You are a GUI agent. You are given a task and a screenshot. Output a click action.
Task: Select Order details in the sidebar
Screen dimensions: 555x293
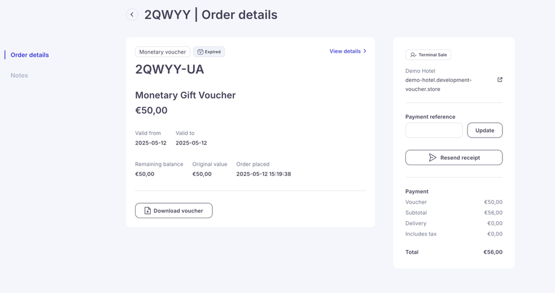point(30,55)
